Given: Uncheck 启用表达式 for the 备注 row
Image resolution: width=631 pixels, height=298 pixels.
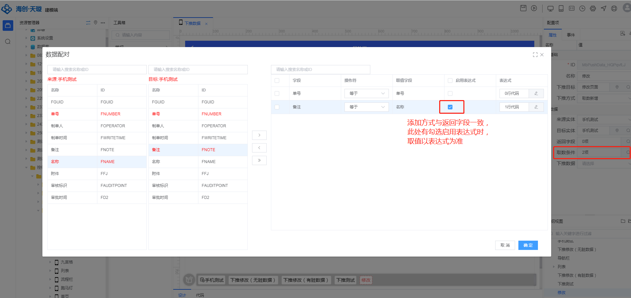Looking at the screenshot, I should tap(450, 107).
